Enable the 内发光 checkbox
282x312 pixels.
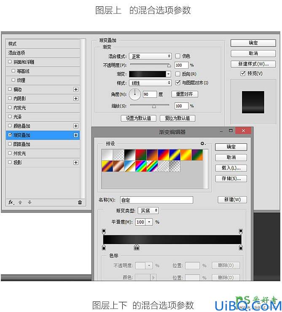pyautogui.click(x=10, y=108)
